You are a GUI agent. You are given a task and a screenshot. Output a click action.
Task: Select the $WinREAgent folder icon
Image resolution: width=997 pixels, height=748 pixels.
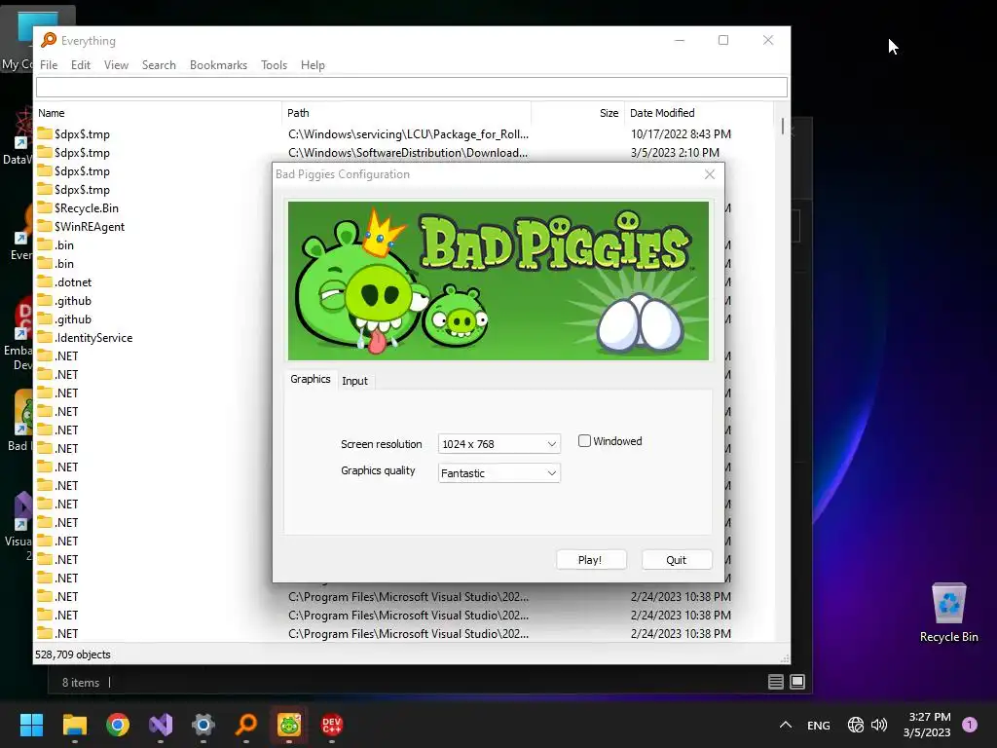pyautogui.click(x=45, y=226)
